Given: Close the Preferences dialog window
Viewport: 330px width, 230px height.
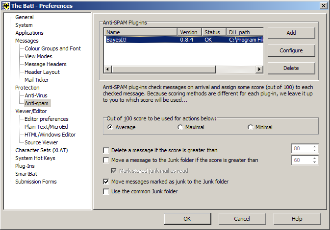Looking at the screenshot, I should 323,5.
